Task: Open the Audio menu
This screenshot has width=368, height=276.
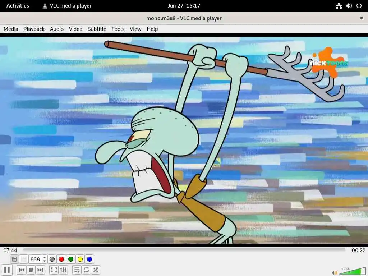Action: [57, 29]
